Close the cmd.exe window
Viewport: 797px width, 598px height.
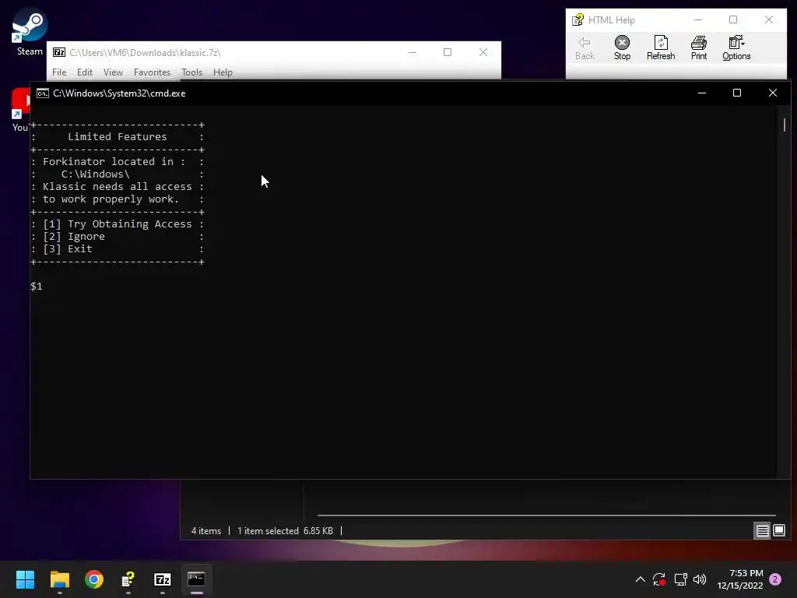[x=773, y=93]
